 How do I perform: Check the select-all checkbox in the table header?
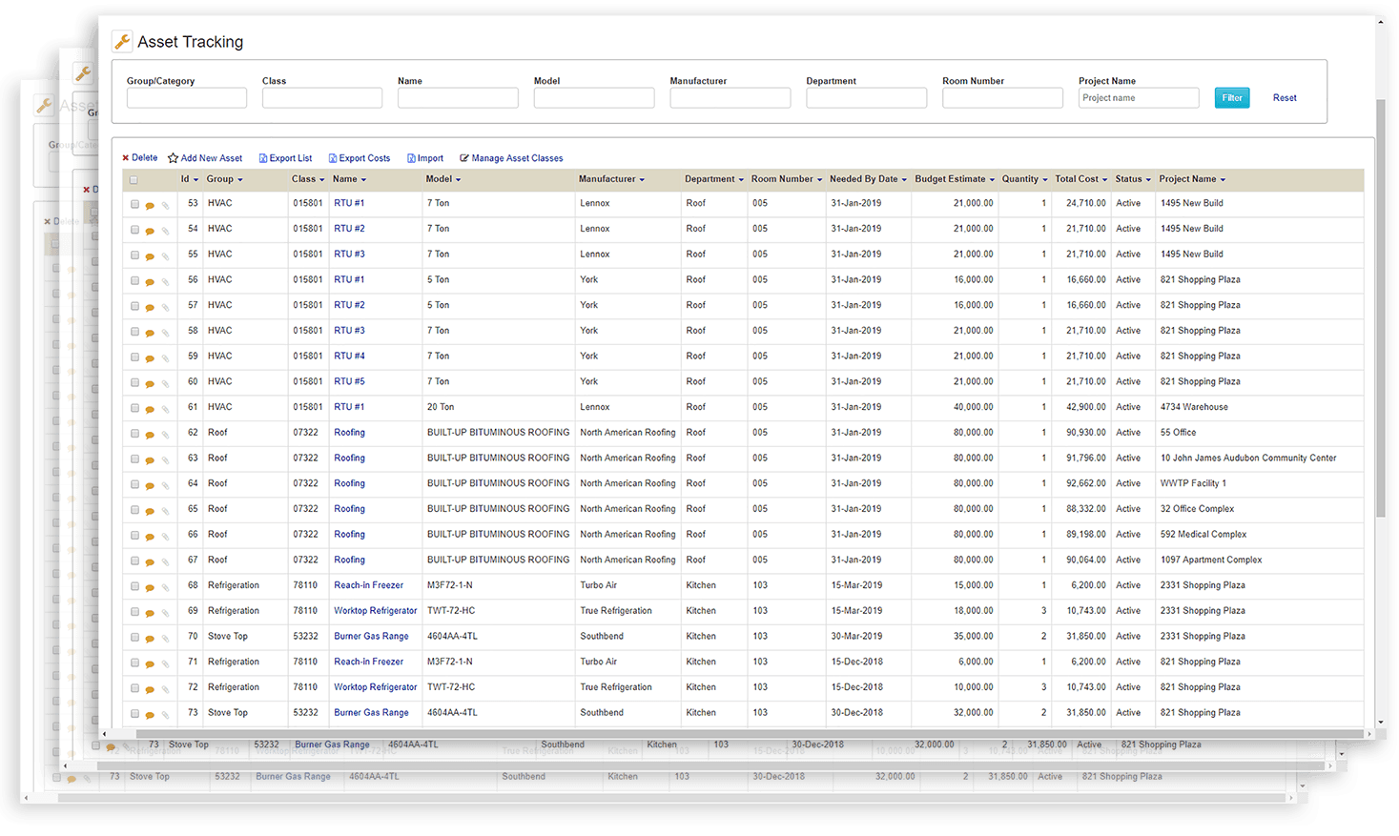133,179
